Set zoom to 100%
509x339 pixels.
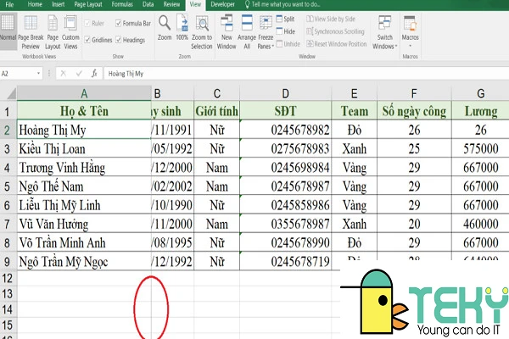point(182,28)
